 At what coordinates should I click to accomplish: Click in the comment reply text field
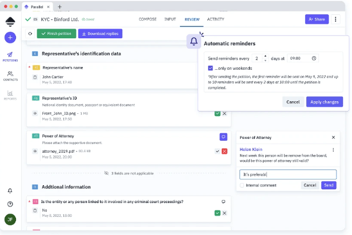(288, 174)
